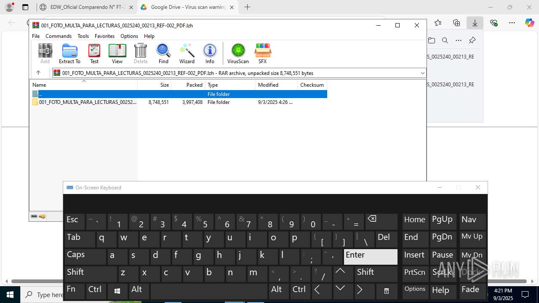
Task: Sort by the Type column header
Action: coord(230,85)
